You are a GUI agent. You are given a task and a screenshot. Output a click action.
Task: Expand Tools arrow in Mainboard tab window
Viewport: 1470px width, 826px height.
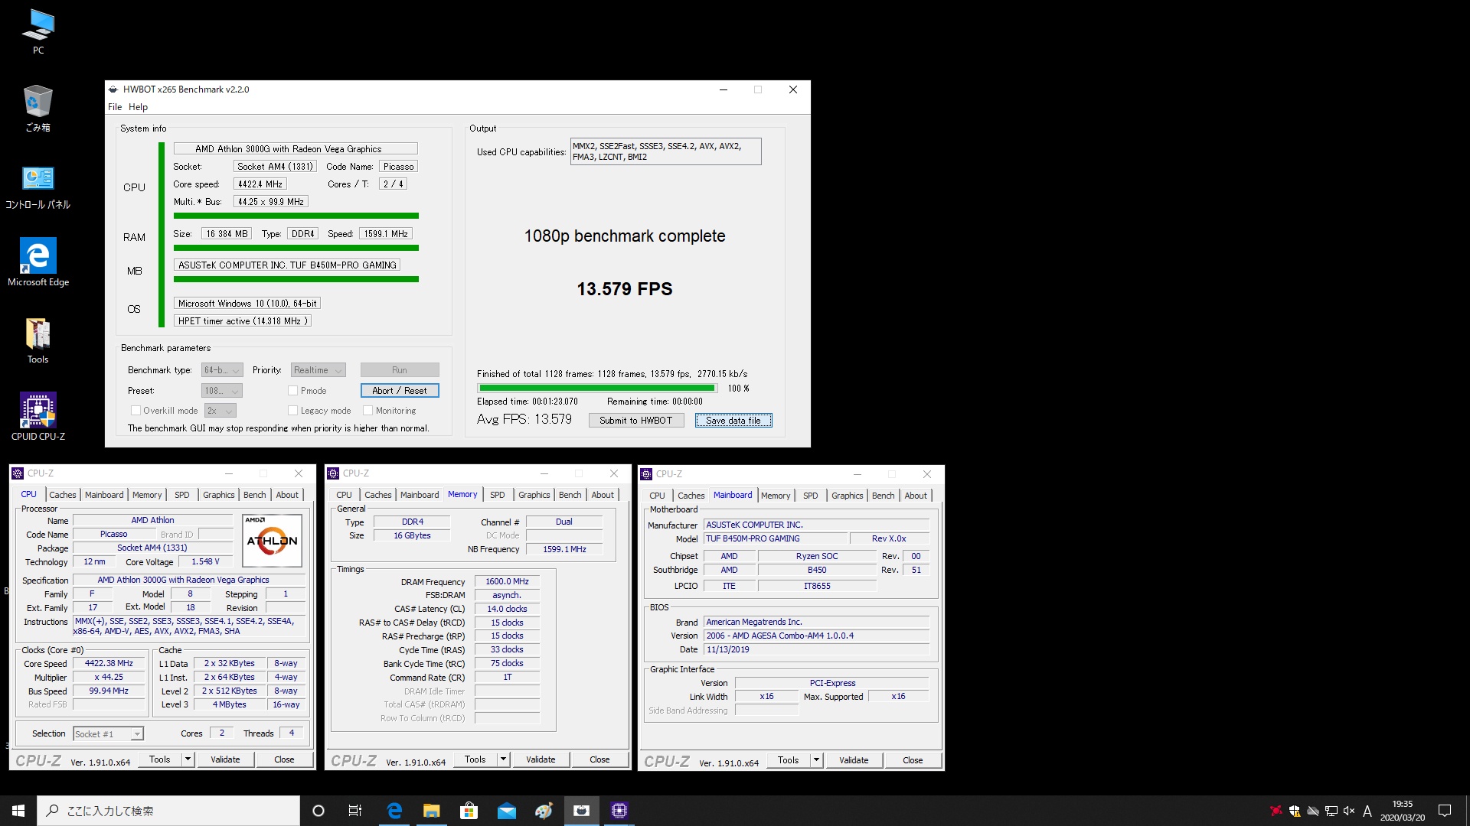(x=816, y=760)
